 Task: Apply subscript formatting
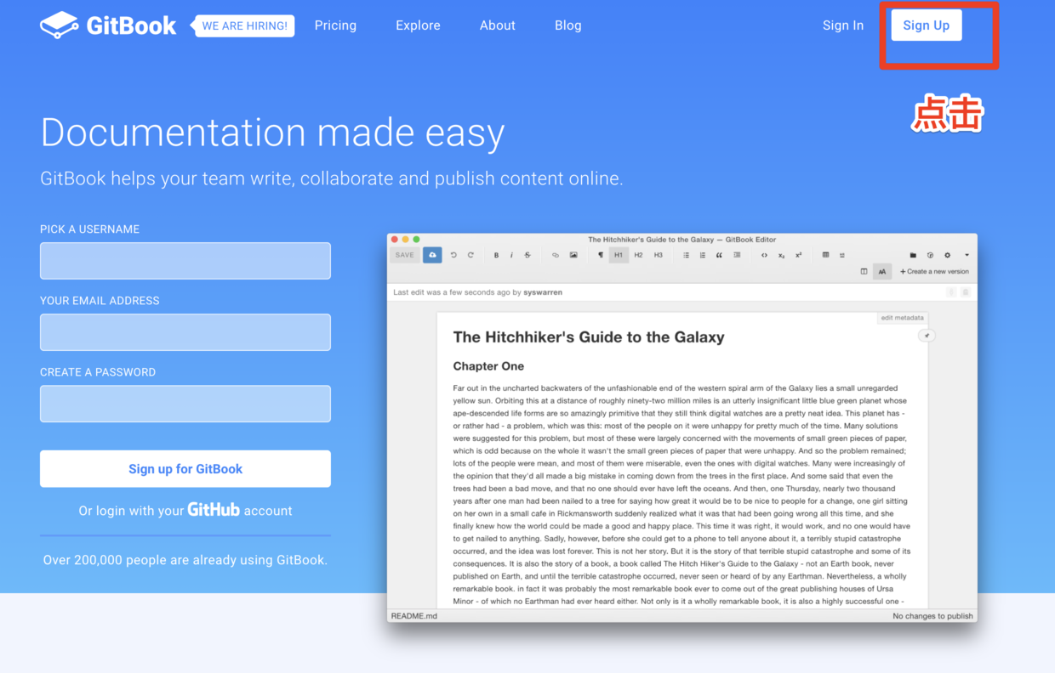(x=781, y=255)
